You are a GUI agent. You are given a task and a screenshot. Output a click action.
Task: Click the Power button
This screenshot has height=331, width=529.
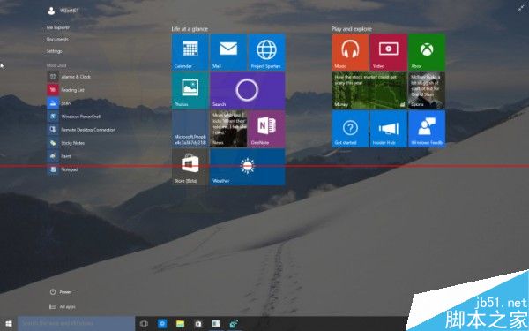click(x=61, y=292)
